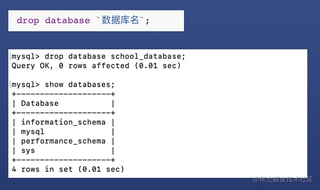Screen dimensions: 320x190
Task: Click the table's bottom border line
Action: click(63, 160)
